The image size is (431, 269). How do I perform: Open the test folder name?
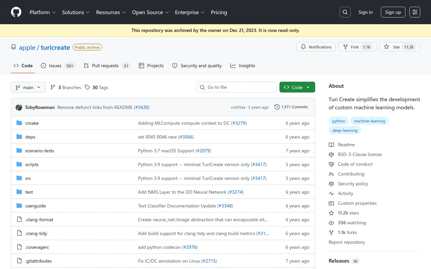click(x=29, y=192)
